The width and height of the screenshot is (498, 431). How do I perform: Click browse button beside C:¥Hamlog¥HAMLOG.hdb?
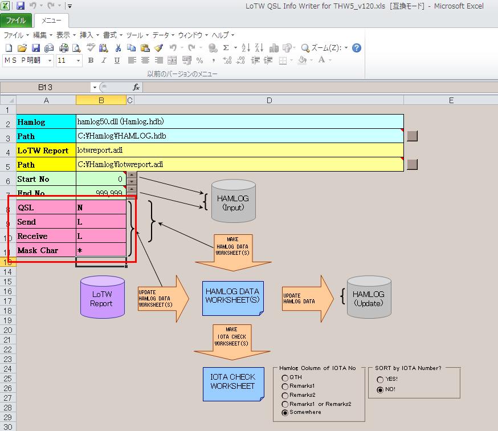pos(413,136)
